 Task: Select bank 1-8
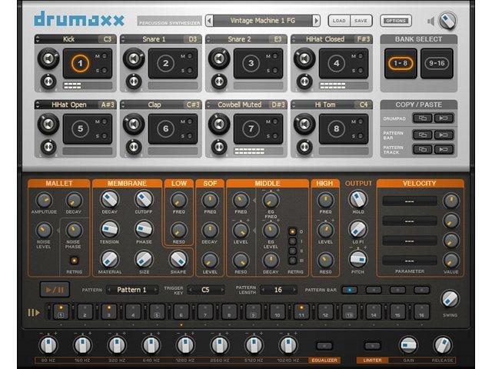pyautogui.click(x=401, y=63)
